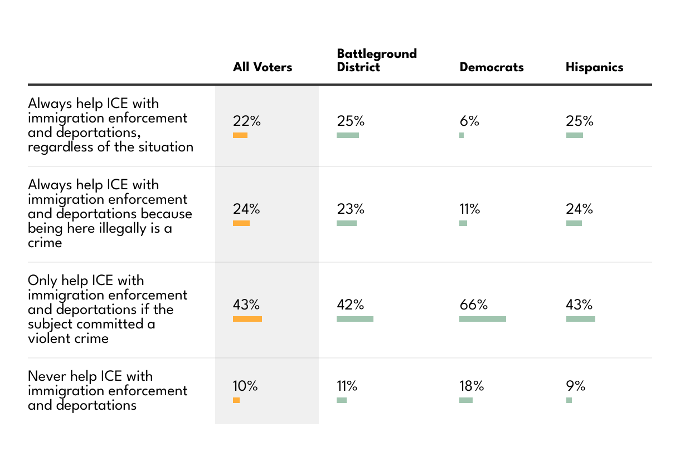680x452 pixels.
Task: Click the 9% Hispanics value
Action: pos(576,386)
